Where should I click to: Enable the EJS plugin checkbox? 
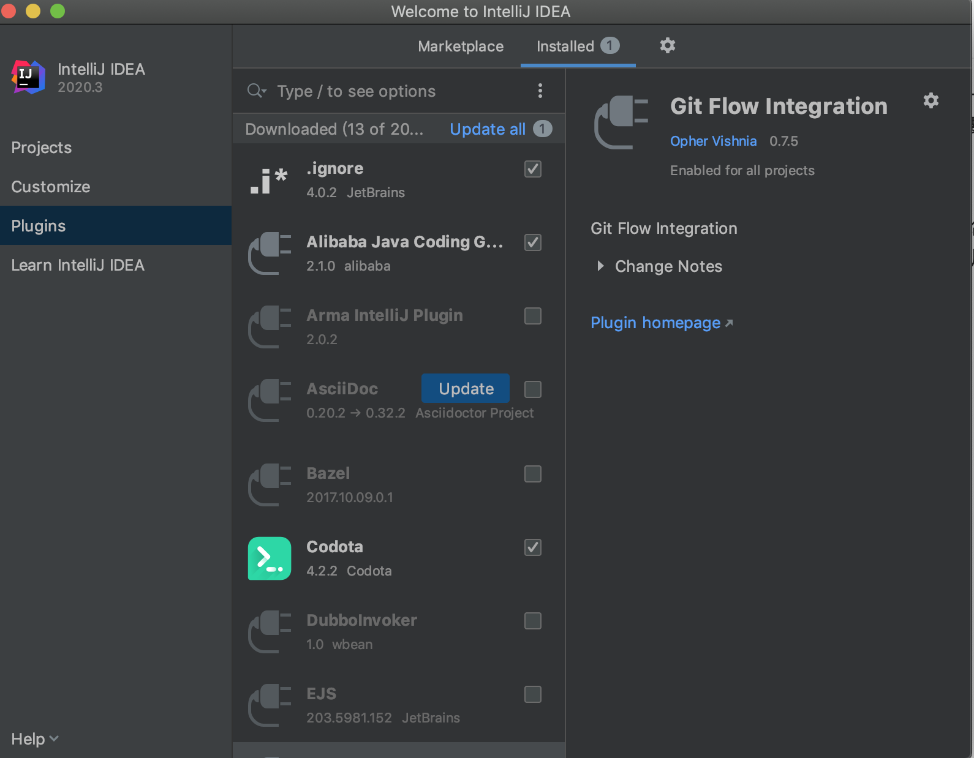[533, 694]
